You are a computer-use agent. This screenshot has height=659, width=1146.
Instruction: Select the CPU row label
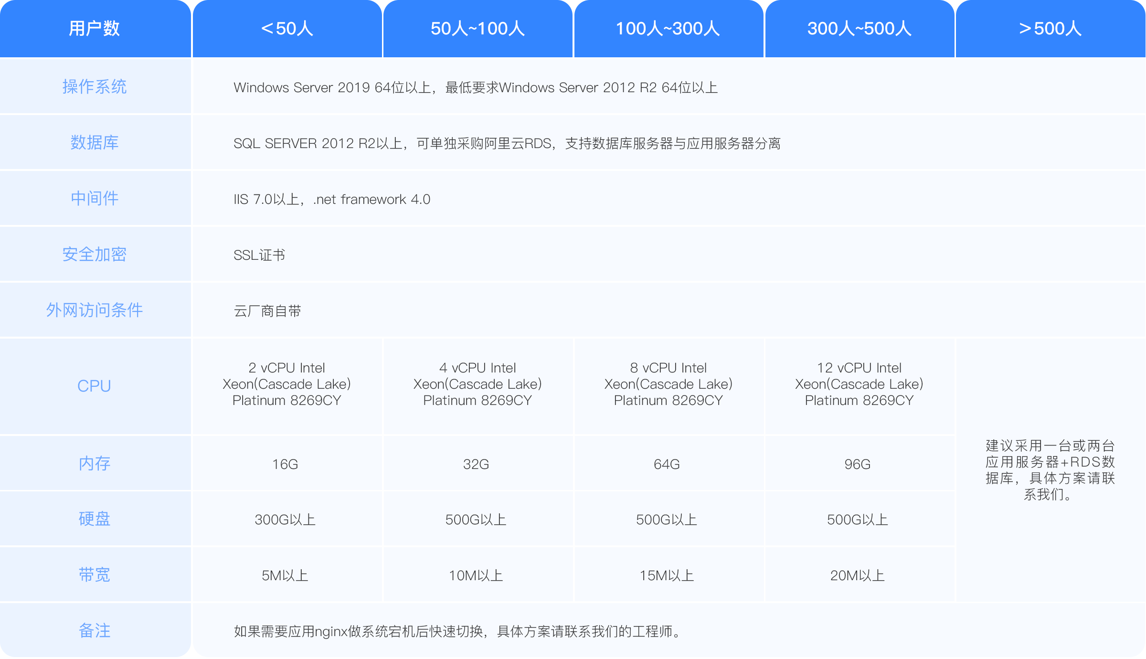click(x=95, y=385)
